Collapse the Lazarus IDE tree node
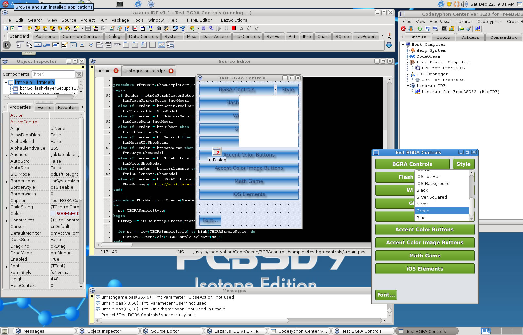The height and width of the screenshot is (335, 523). (408, 86)
